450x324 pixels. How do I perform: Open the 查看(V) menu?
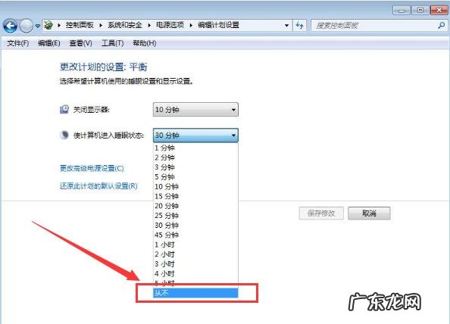pyautogui.click(x=80, y=43)
